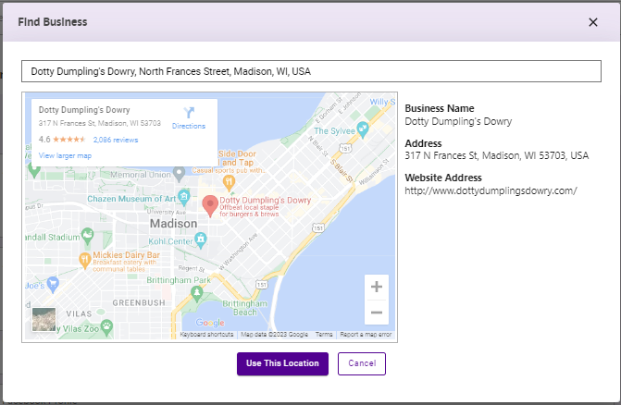Open the Google logo link on map
This screenshot has height=405, width=621.
tap(210, 323)
